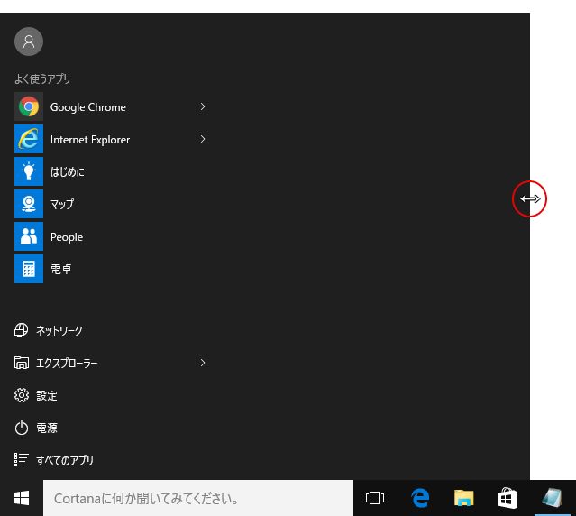This screenshot has height=516, width=576.
Task: Click the すべてのアプリ list icon
Action: point(21,460)
